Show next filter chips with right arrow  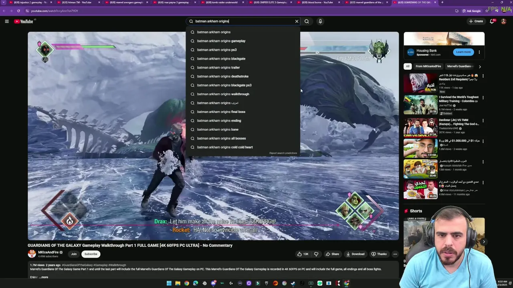tap(480, 66)
